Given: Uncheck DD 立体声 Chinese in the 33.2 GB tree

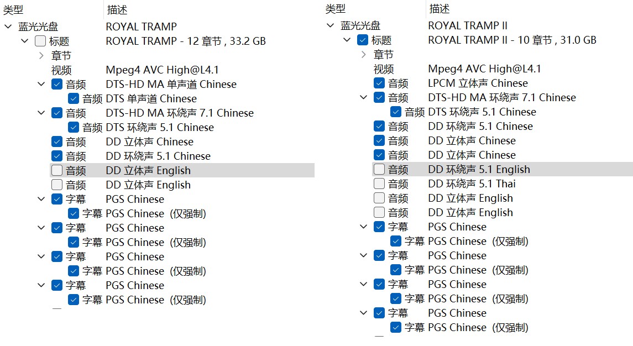Looking at the screenshot, I should tap(57, 141).
